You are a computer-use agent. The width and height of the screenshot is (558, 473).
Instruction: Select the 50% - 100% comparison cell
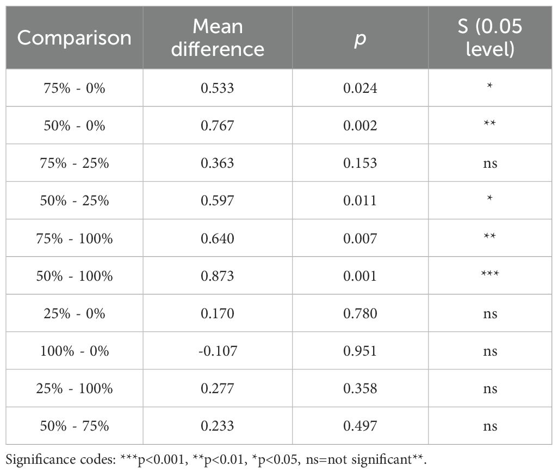point(75,275)
